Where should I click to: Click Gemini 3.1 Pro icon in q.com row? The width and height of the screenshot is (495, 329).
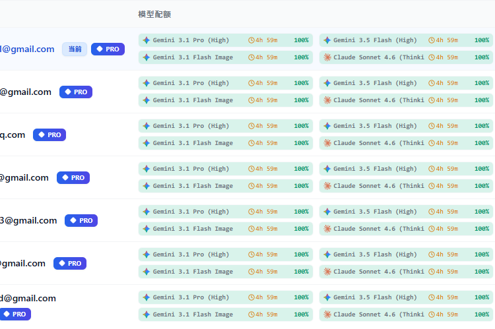tap(146, 126)
